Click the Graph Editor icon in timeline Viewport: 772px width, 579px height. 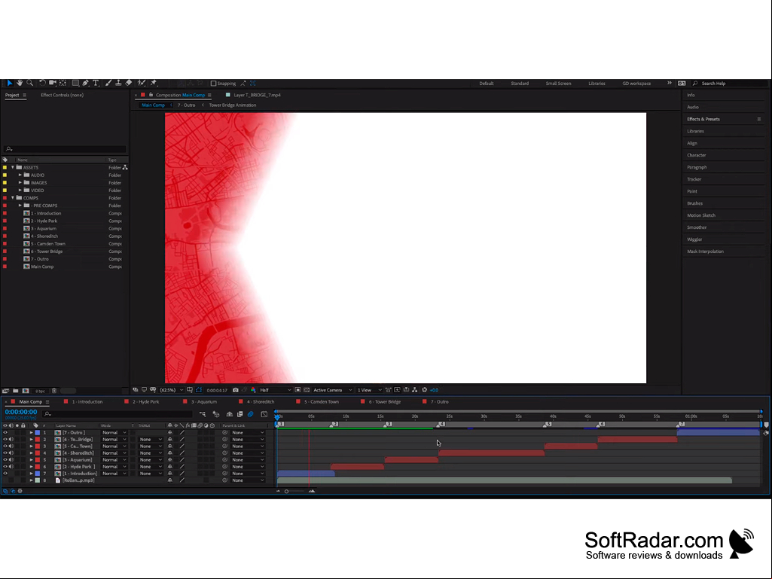pos(264,414)
